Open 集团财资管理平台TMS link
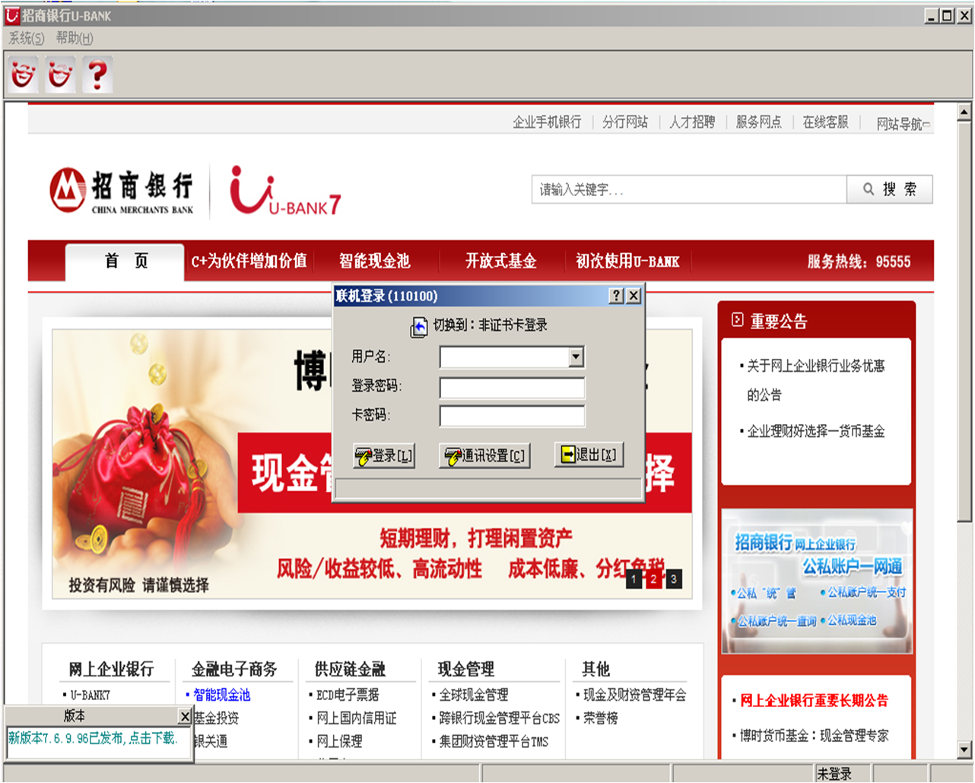The image size is (975, 783). (x=494, y=741)
